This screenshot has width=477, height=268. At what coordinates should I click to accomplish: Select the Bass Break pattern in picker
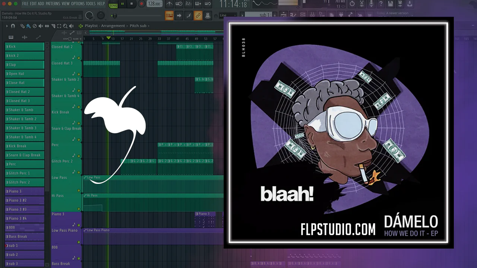[25, 236]
